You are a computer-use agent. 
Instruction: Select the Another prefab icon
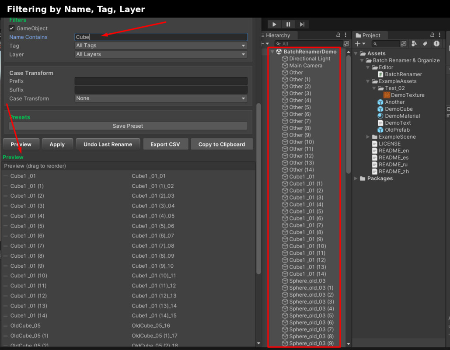[380, 102]
